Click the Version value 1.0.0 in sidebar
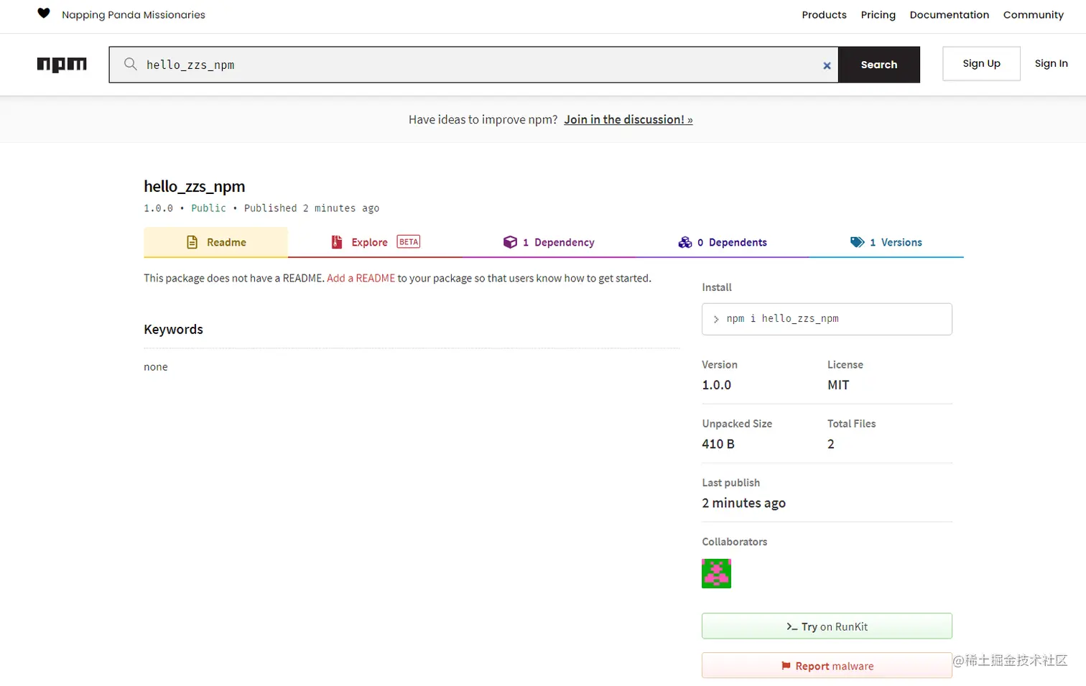The height and width of the screenshot is (686, 1086). tap(716, 385)
